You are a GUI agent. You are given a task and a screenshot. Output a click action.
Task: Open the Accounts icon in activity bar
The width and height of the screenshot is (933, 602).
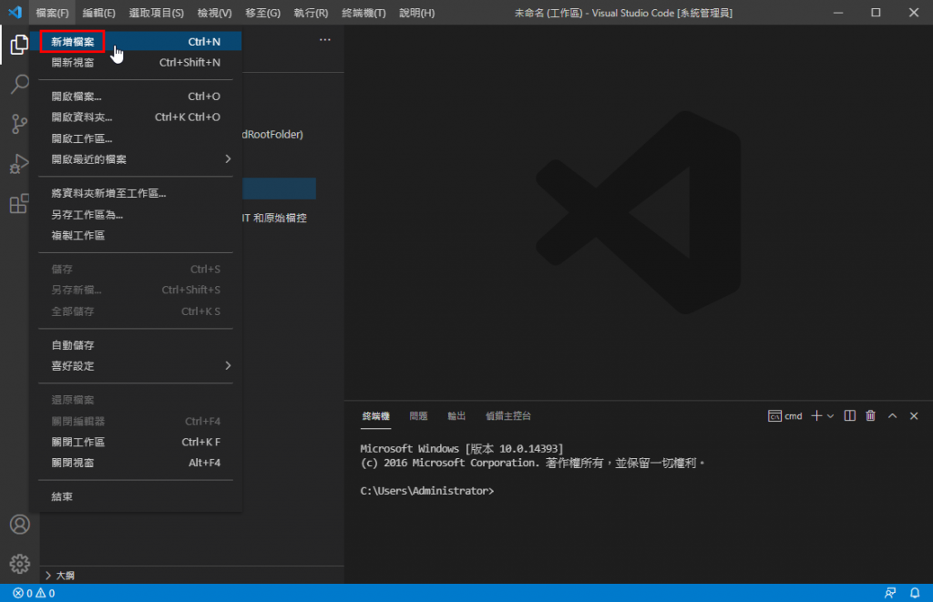[20, 524]
